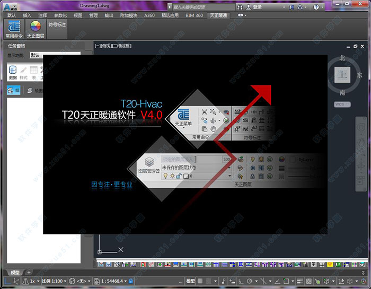This screenshot has height=289, width=371.
Task: Switch to the 参数化 ribbon tab
Action: pyautogui.click(x=60, y=15)
